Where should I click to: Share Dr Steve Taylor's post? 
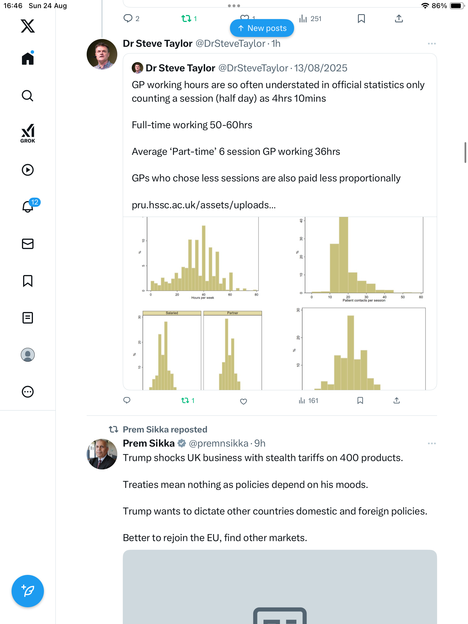point(397,400)
